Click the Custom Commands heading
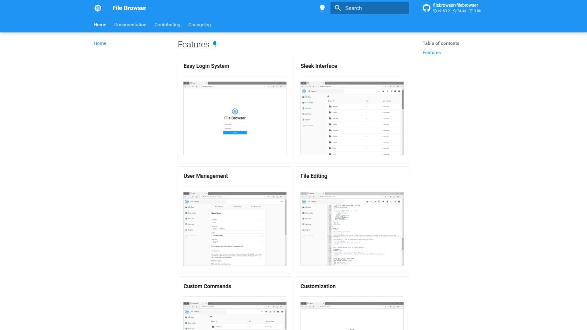587x330 pixels. click(207, 286)
